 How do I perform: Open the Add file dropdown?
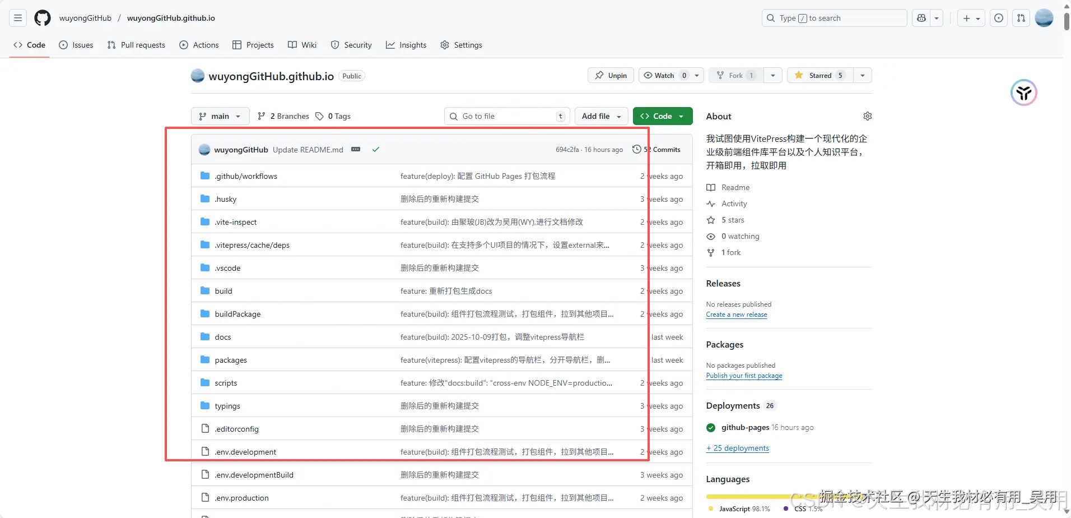tap(600, 116)
